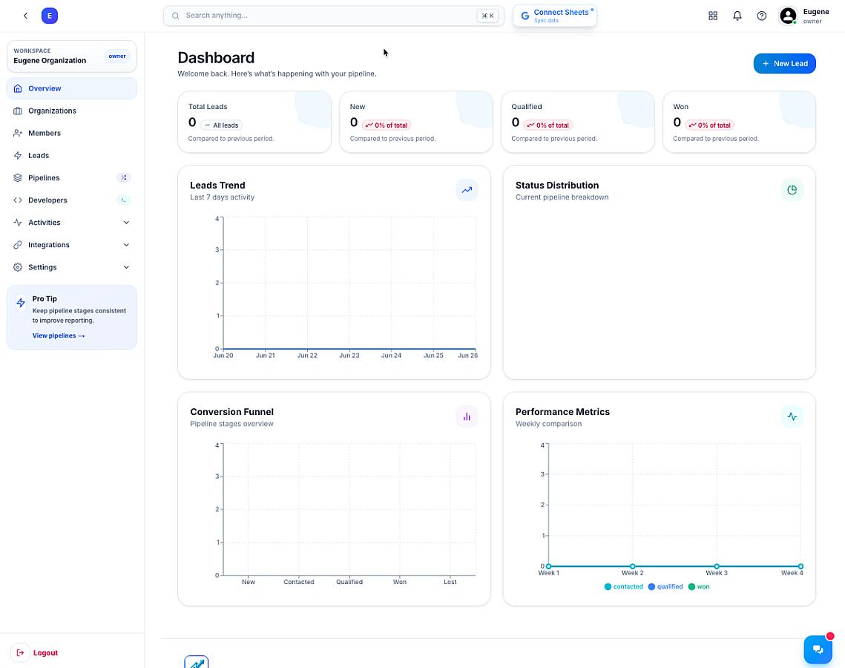Toggle the won legend item
The height and width of the screenshot is (668, 845).
point(698,586)
